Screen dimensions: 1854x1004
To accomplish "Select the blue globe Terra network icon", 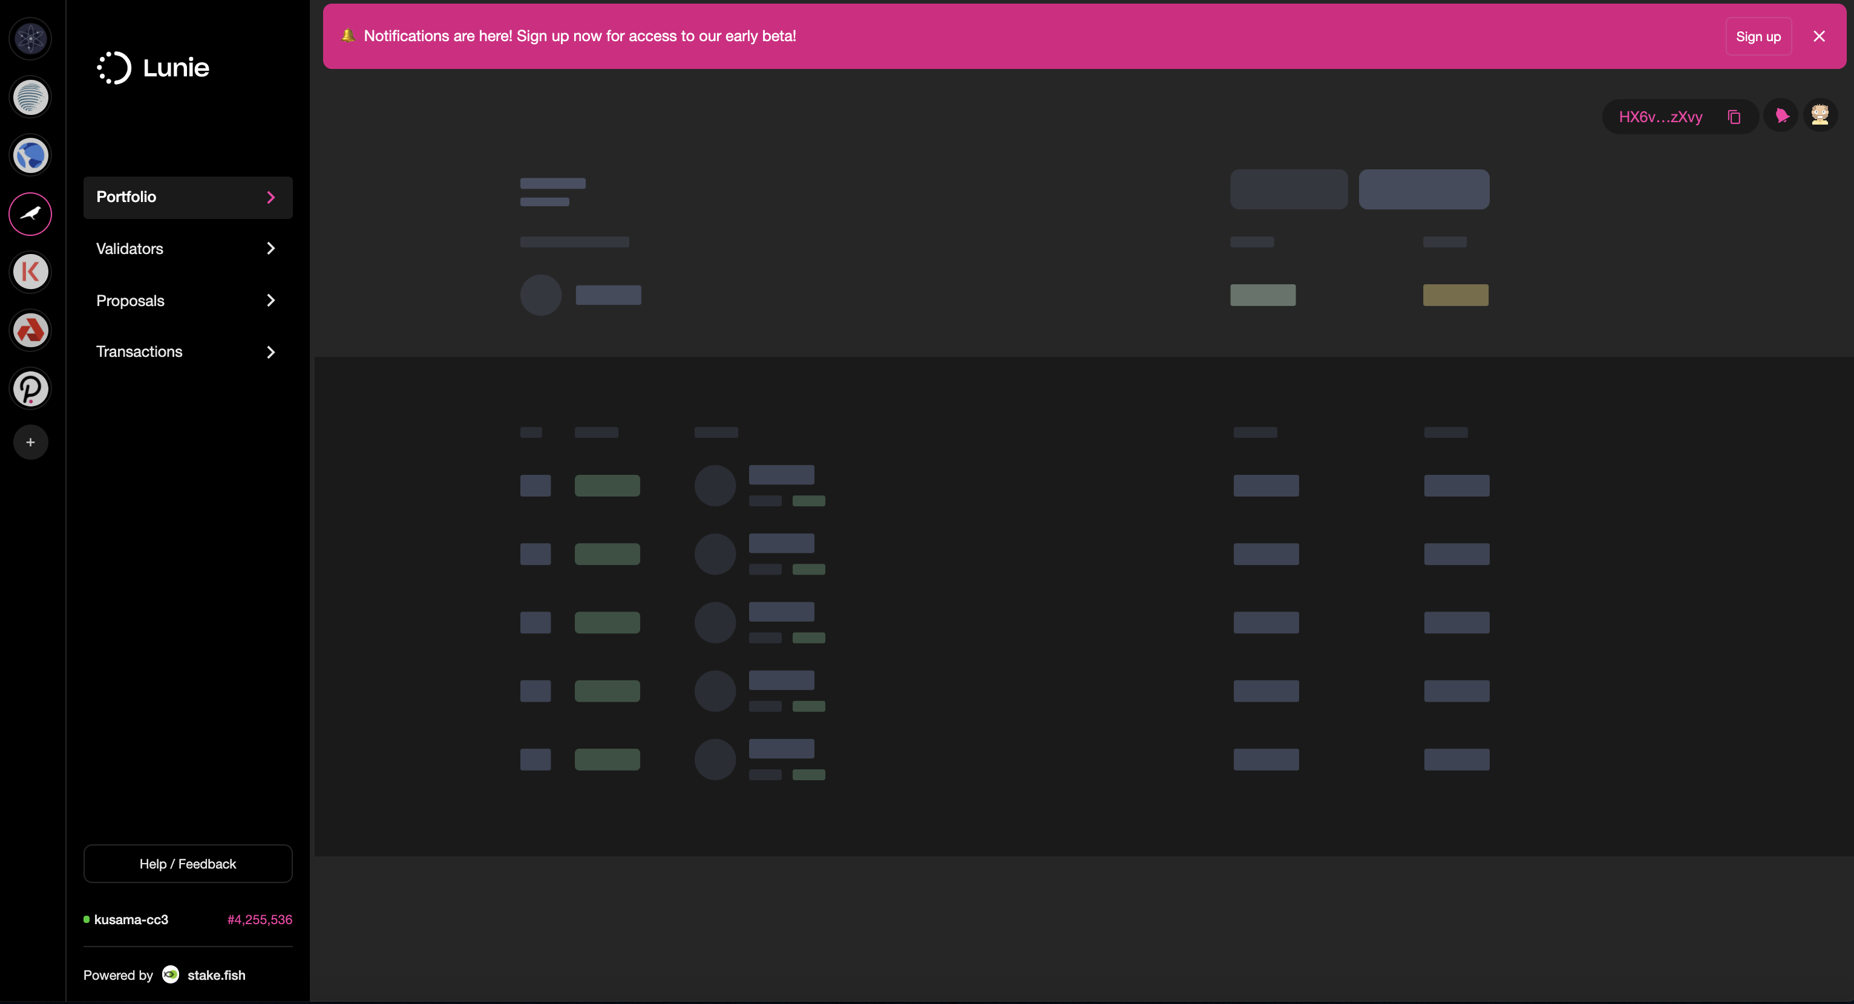I will coord(30,155).
